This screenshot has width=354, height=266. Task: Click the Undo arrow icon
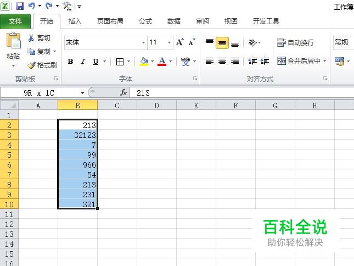point(32,6)
